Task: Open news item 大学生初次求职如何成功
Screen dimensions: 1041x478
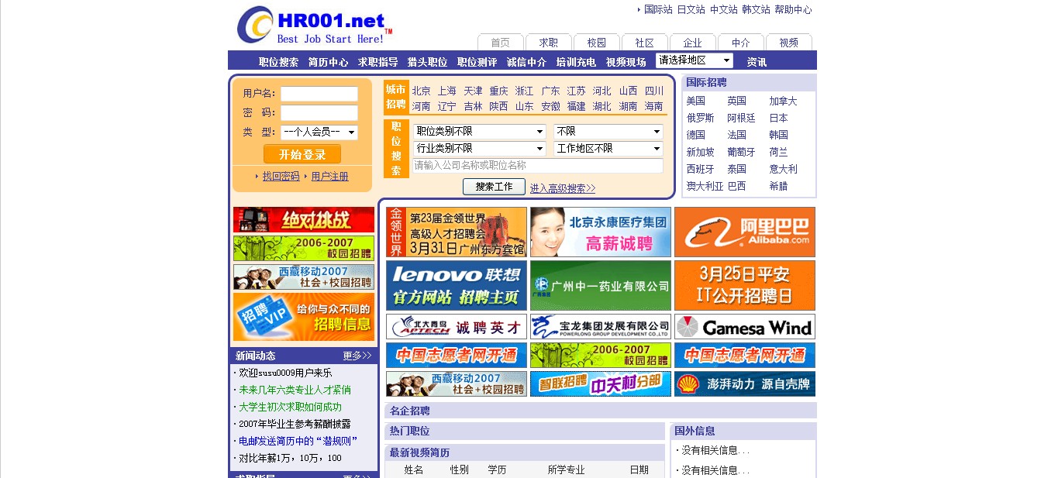Action: 290,407
